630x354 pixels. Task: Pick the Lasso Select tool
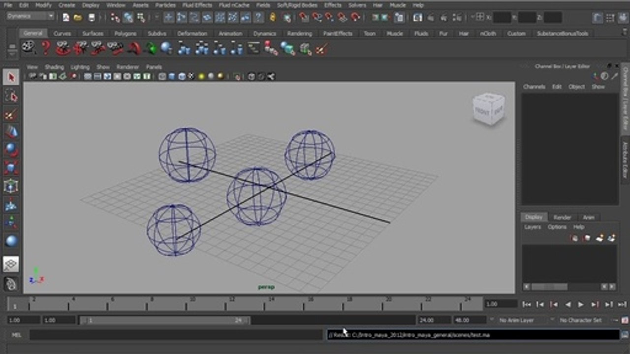click(x=11, y=96)
